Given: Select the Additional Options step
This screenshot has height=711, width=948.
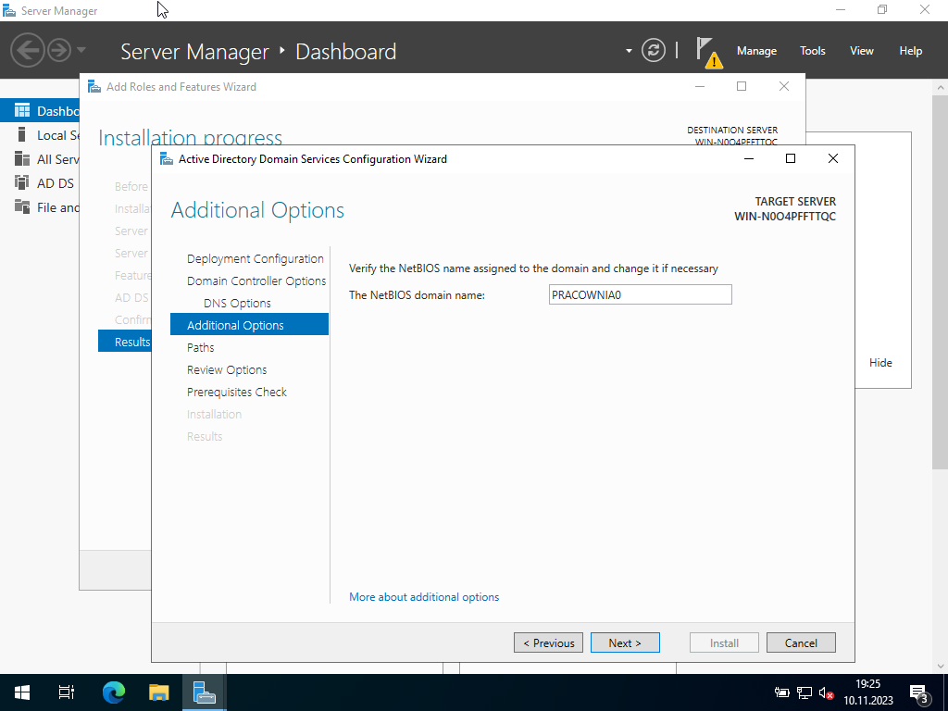Looking at the screenshot, I should pos(249,325).
